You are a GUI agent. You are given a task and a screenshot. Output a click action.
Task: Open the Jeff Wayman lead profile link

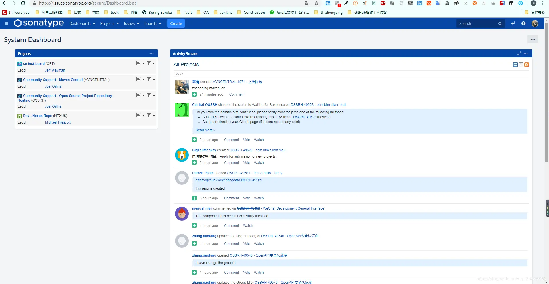tap(55, 70)
